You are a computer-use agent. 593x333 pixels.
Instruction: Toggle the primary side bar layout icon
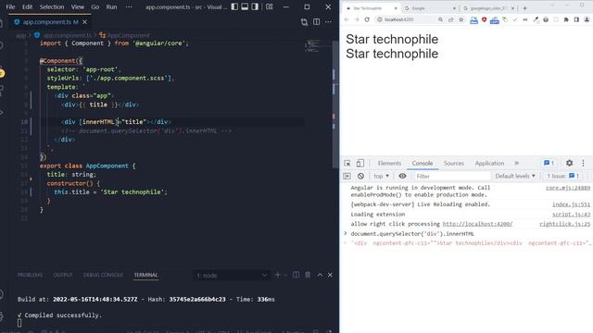(234, 6)
